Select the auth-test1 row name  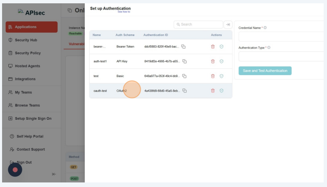[x=100, y=61]
